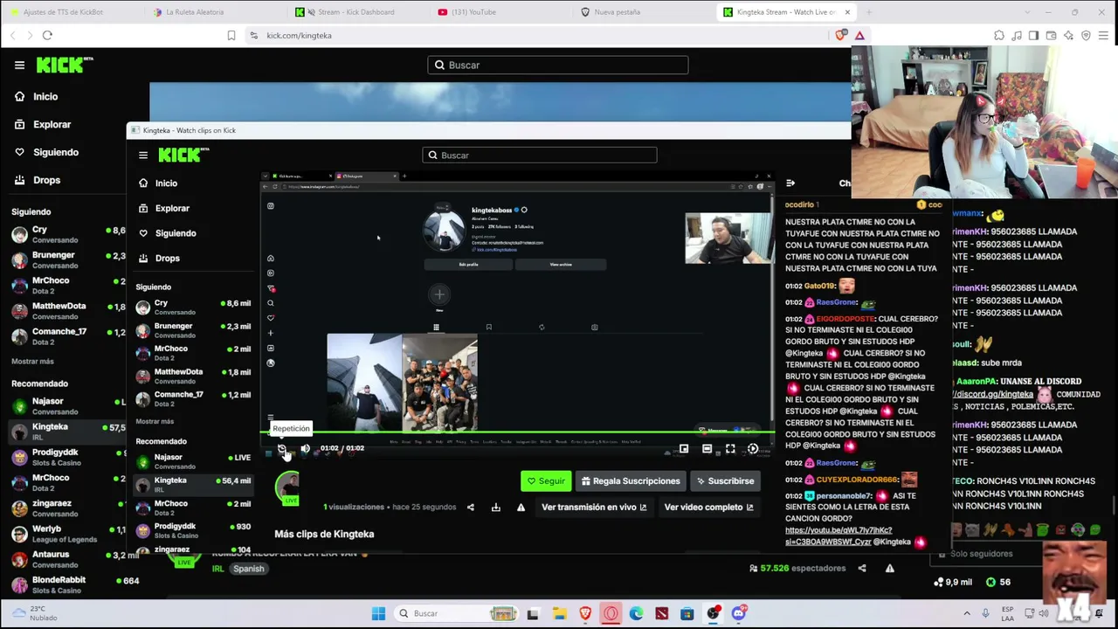Open File Explorer from the taskbar
1118x629 pixels.
tap(559, 613)
